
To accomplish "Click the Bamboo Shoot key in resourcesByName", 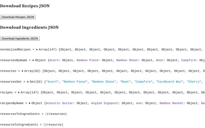I will pyautogui.click(x=127, y=60).
